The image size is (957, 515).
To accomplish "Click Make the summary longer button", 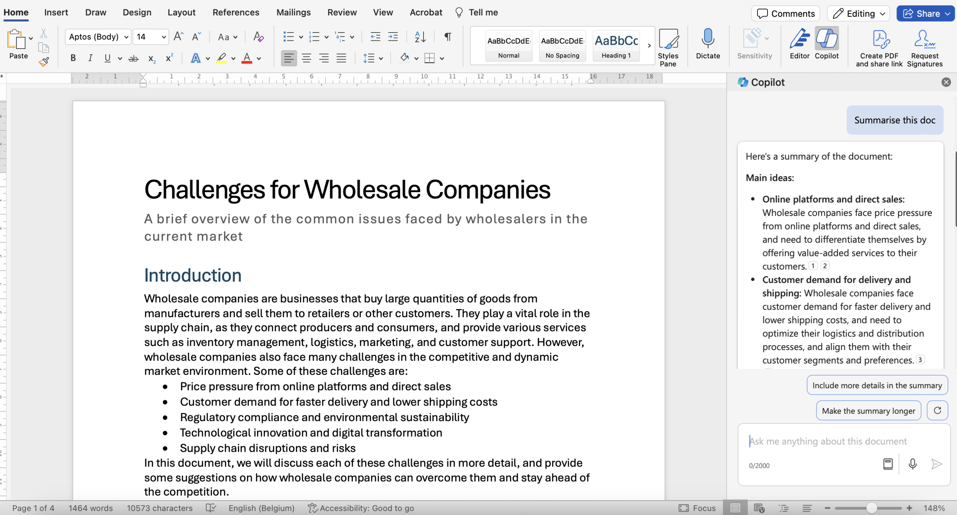I will pyautogui.click(x=868, y=410).
